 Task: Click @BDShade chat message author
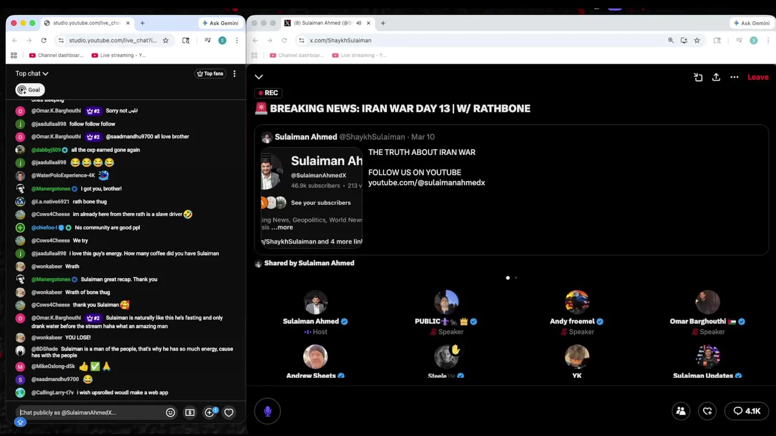click(44, 349)
